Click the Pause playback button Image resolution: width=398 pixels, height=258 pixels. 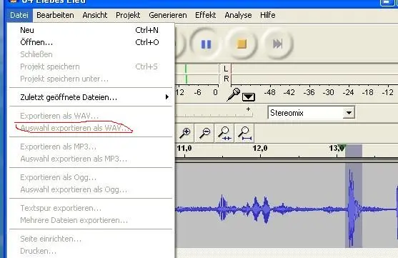pos(206,44)
